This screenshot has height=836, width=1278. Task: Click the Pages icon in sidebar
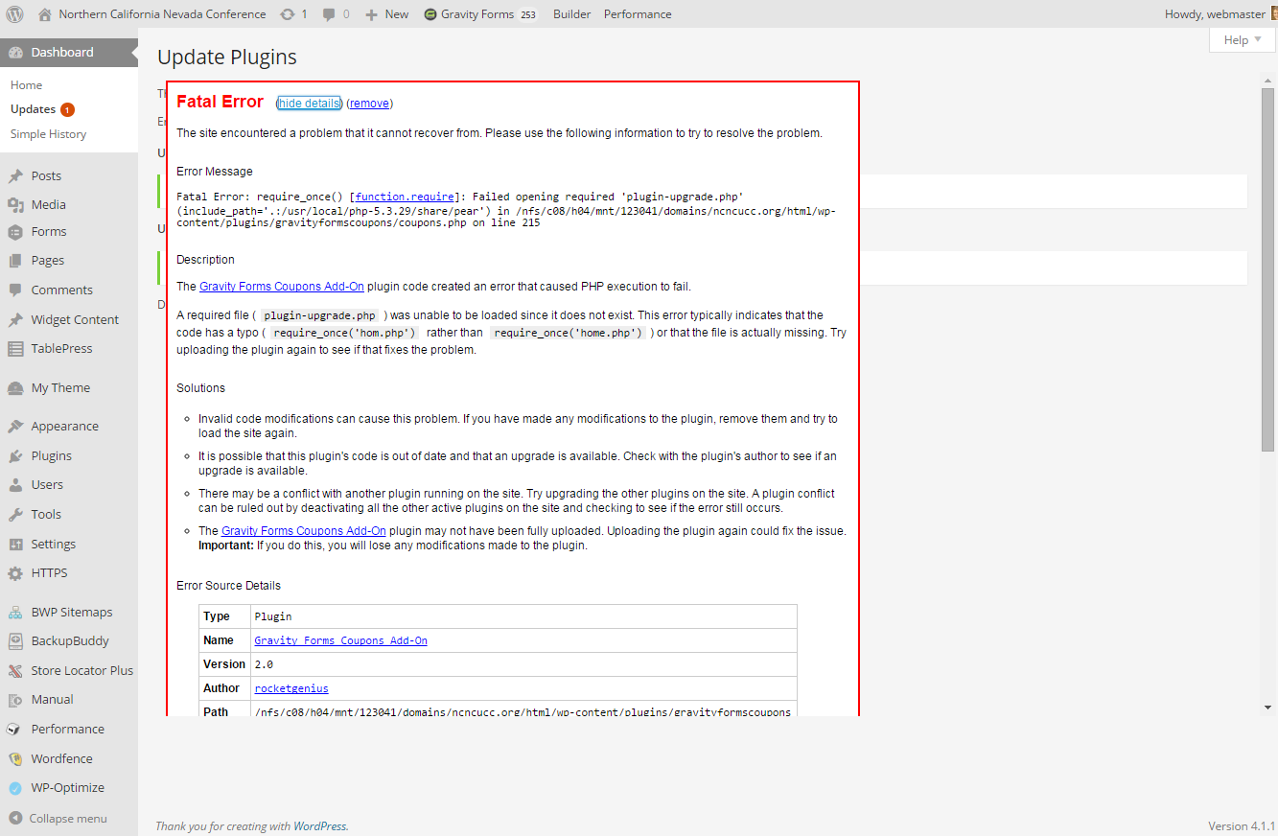[x=15, y=261]
